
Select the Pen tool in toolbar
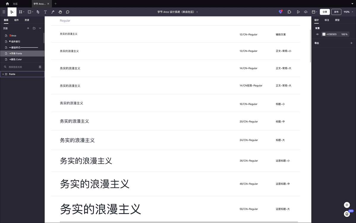pyautogui.click(x=38, y=12)
